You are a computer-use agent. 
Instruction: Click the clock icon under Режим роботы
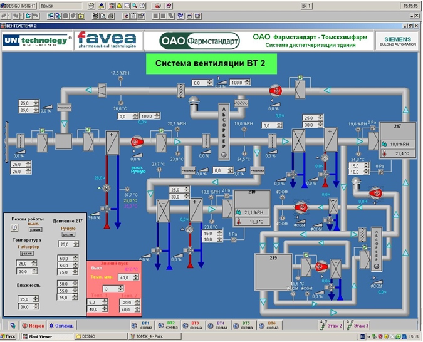14,227
